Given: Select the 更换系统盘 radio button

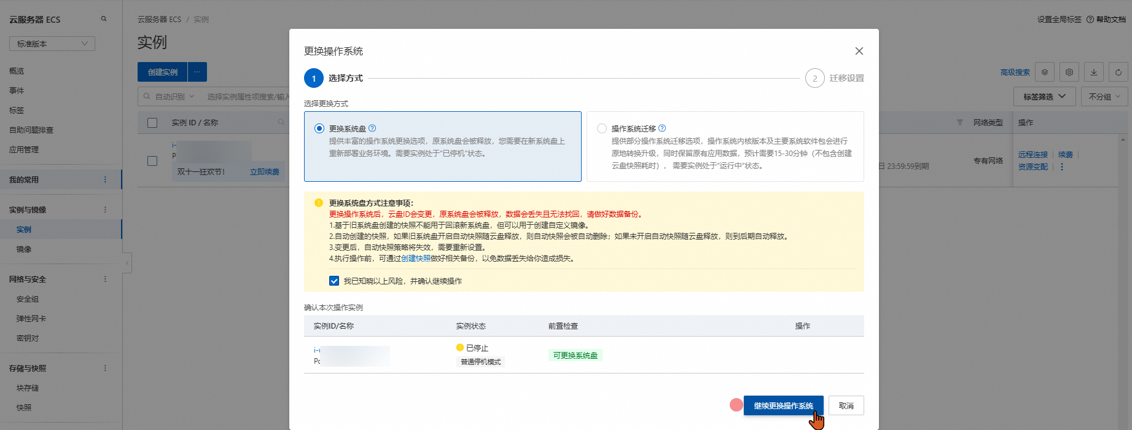Looking at the screenshot, I should (319, 128).
